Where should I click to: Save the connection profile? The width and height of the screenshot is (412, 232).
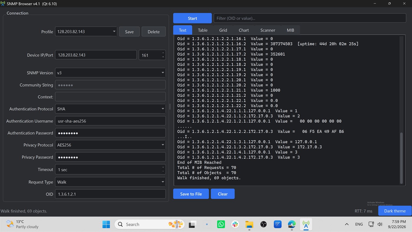[129, 32]
